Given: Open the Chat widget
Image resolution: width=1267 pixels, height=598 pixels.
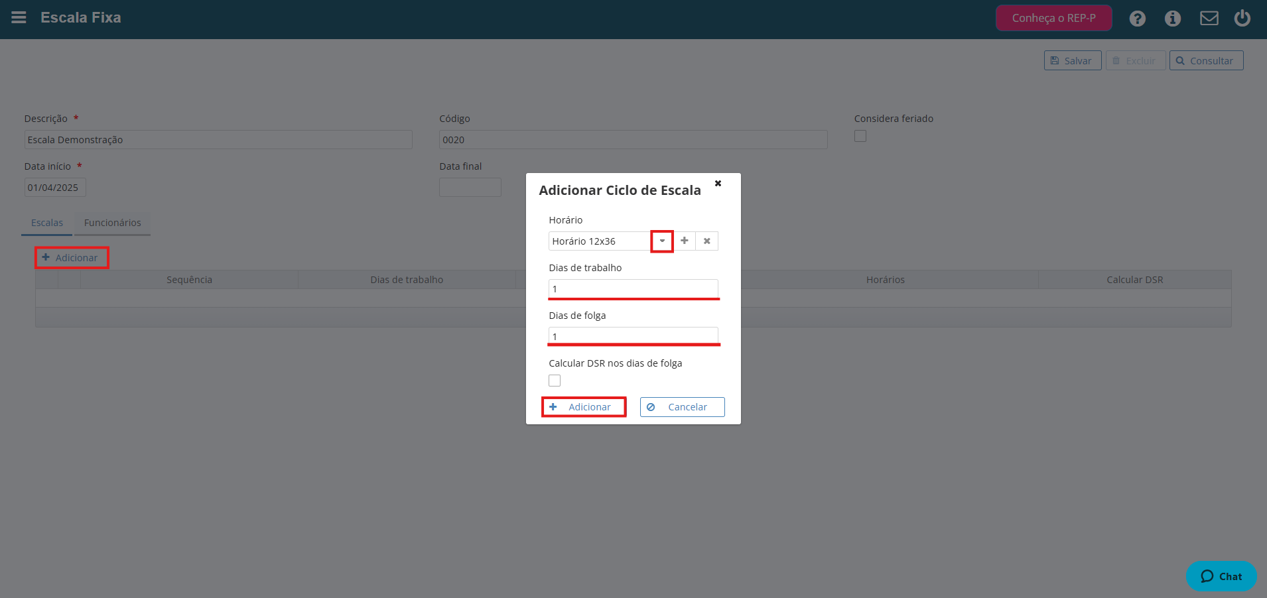Looking at the screenshot, I should (1221, 576).
